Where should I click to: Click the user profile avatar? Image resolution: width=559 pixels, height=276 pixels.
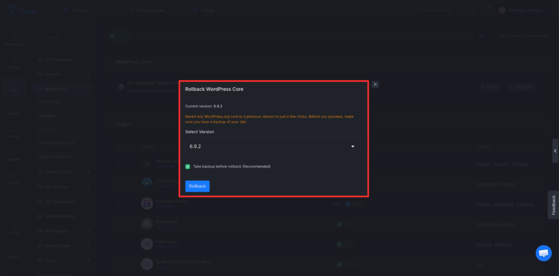point(502,10)
